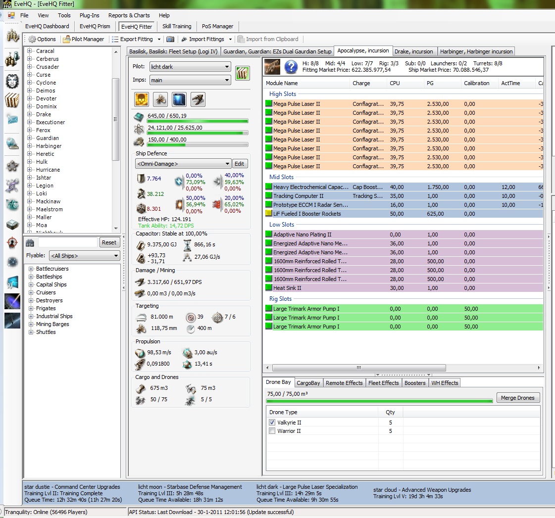This screenshot has height=518, width=555.
Task: Click the structure hull icon beside 8.301
Action: [x=141, y=209]
